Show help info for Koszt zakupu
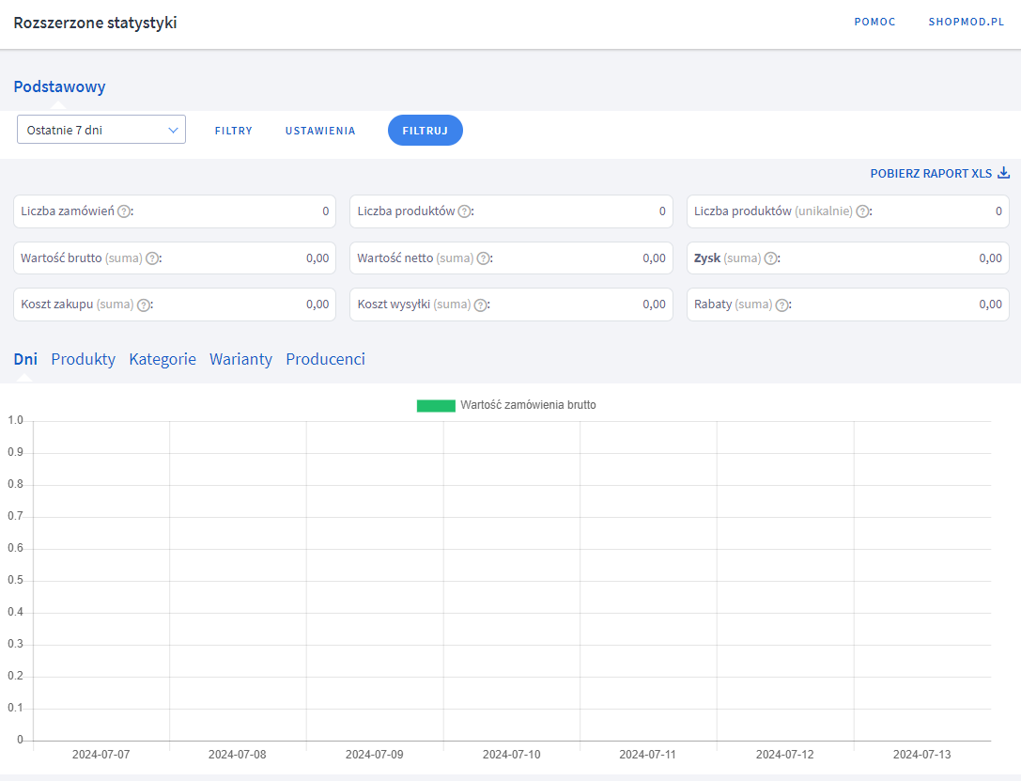The height and width of the screenshot is (781, 1021). click(143, 305)
